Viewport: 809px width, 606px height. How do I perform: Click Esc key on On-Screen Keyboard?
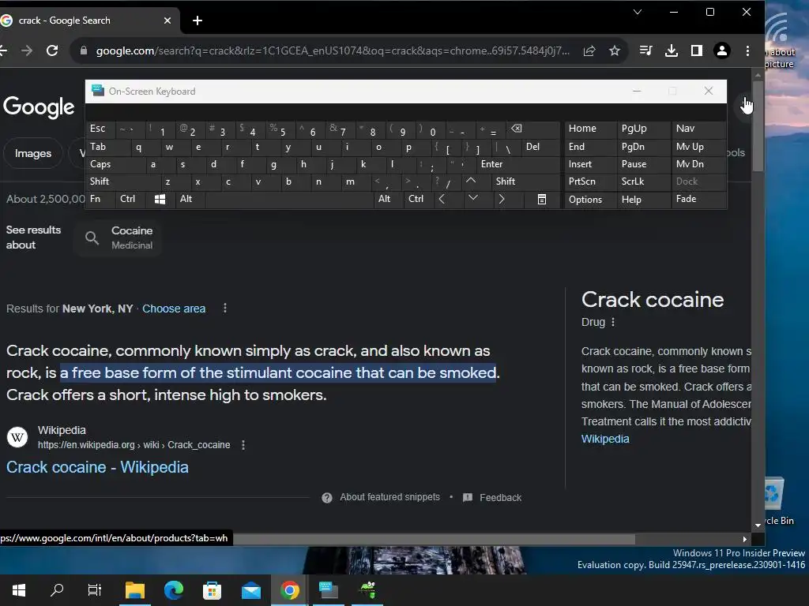coord(100,129)
